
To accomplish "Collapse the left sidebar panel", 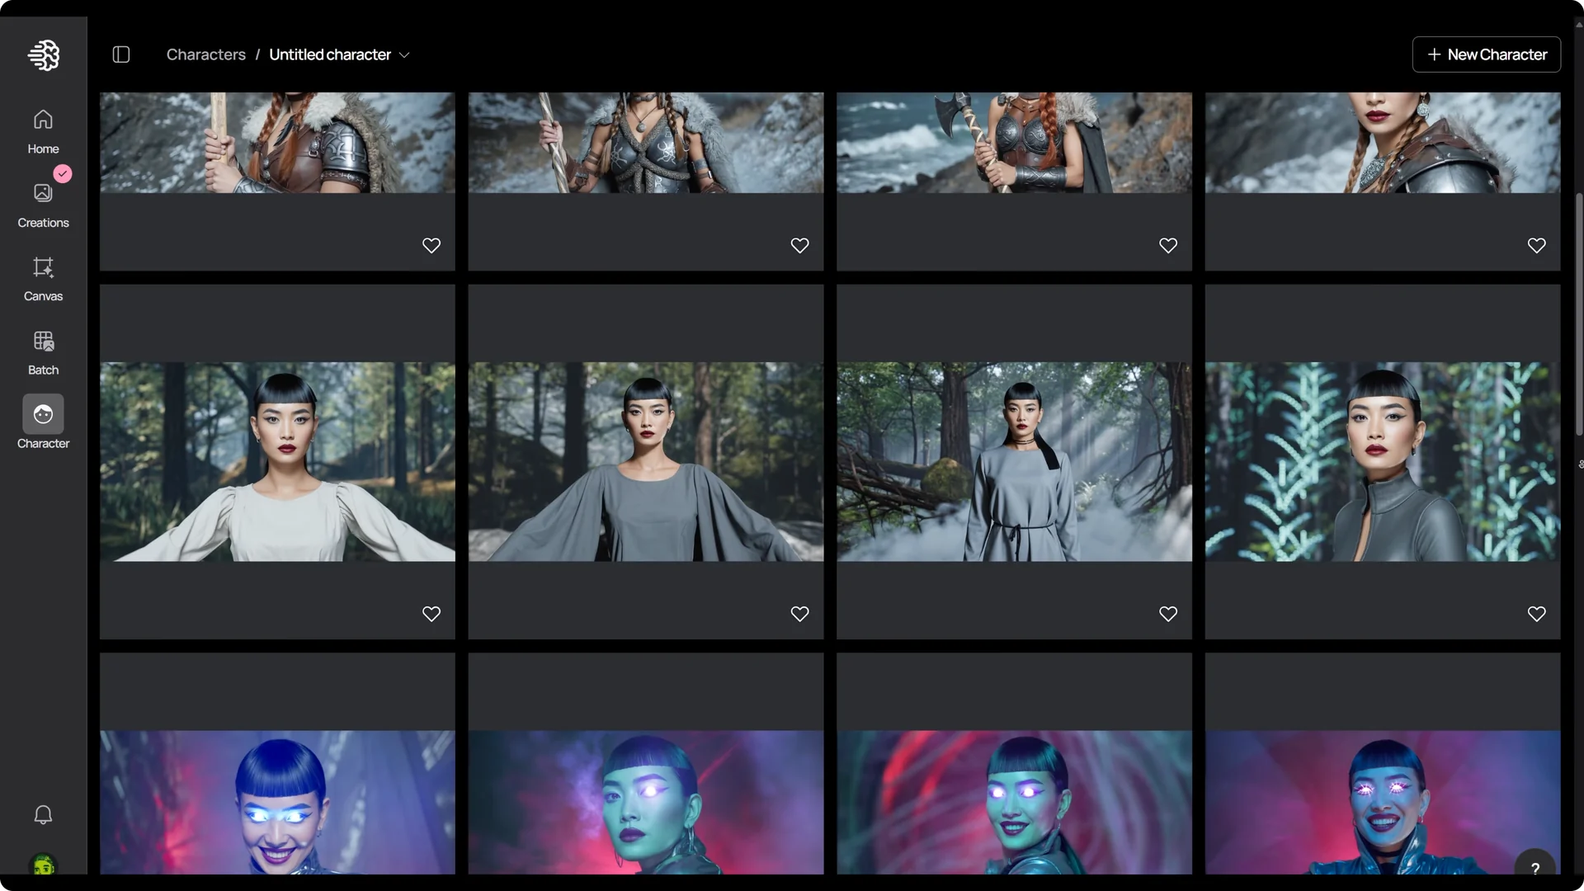I will (120, 54).
